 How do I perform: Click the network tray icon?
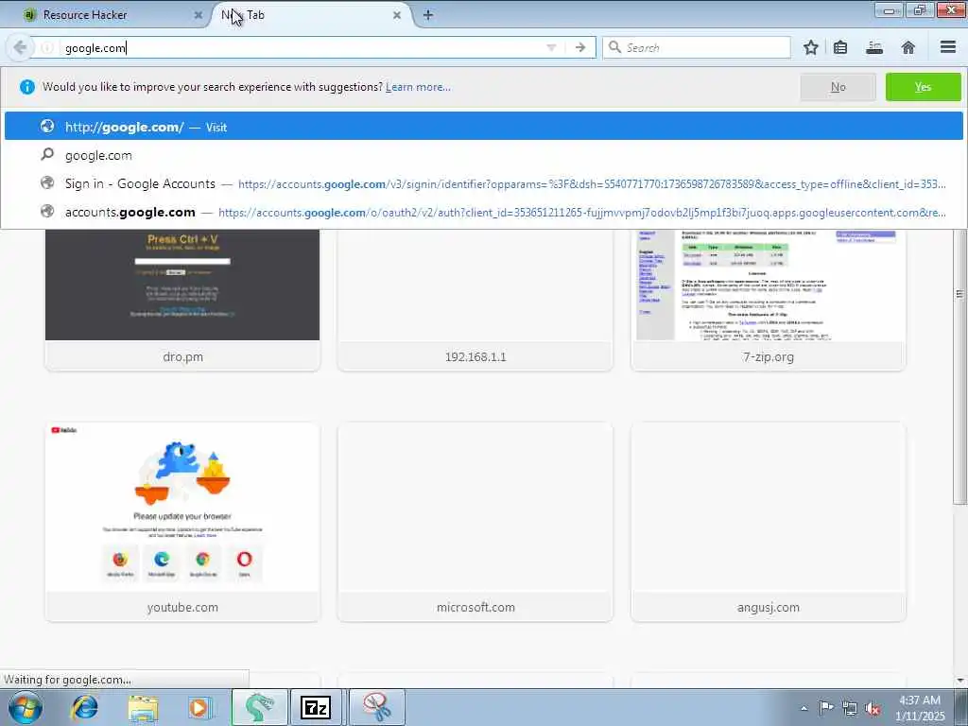850,708
